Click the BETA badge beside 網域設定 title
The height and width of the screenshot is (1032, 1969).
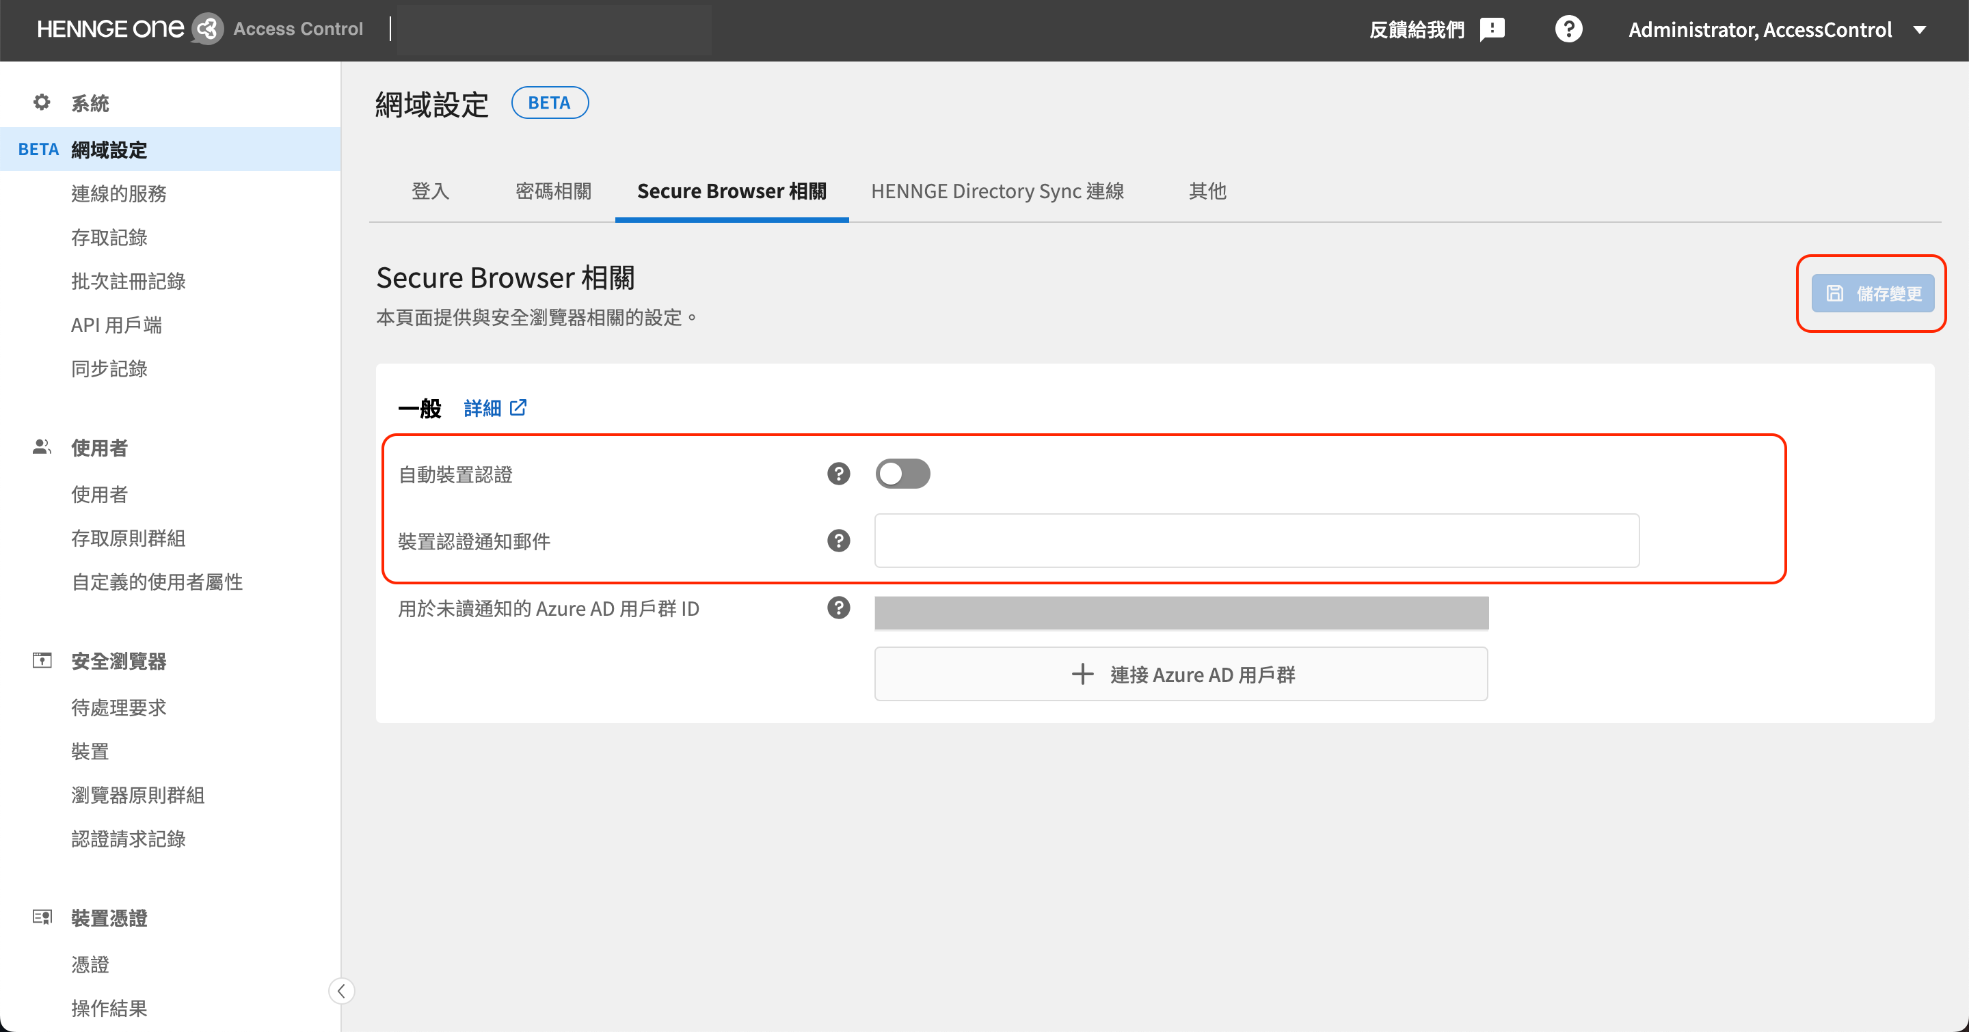550,103
